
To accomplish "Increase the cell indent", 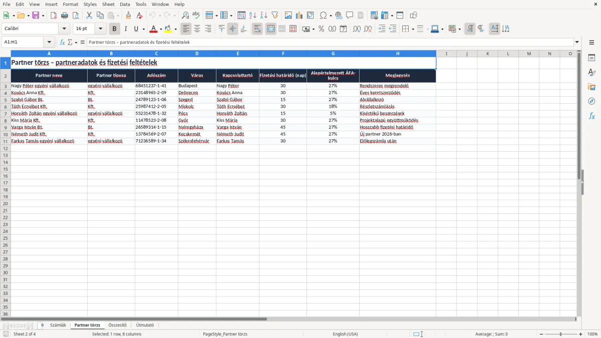I will click(x=382, y=29).
